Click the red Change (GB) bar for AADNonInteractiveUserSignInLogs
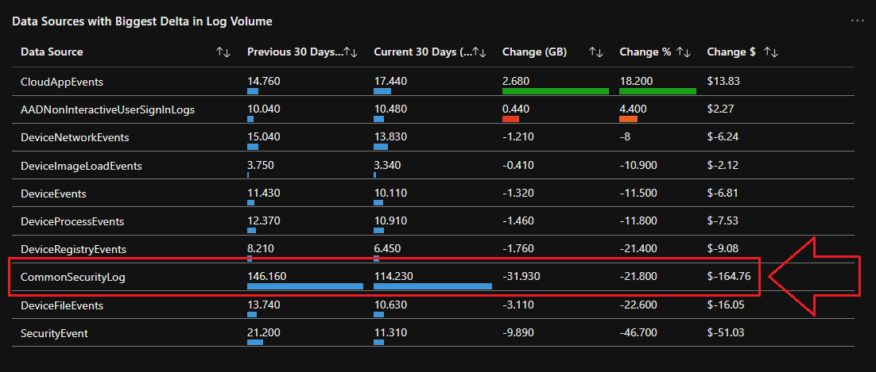 pyautogui.click(x=510, y=119)
